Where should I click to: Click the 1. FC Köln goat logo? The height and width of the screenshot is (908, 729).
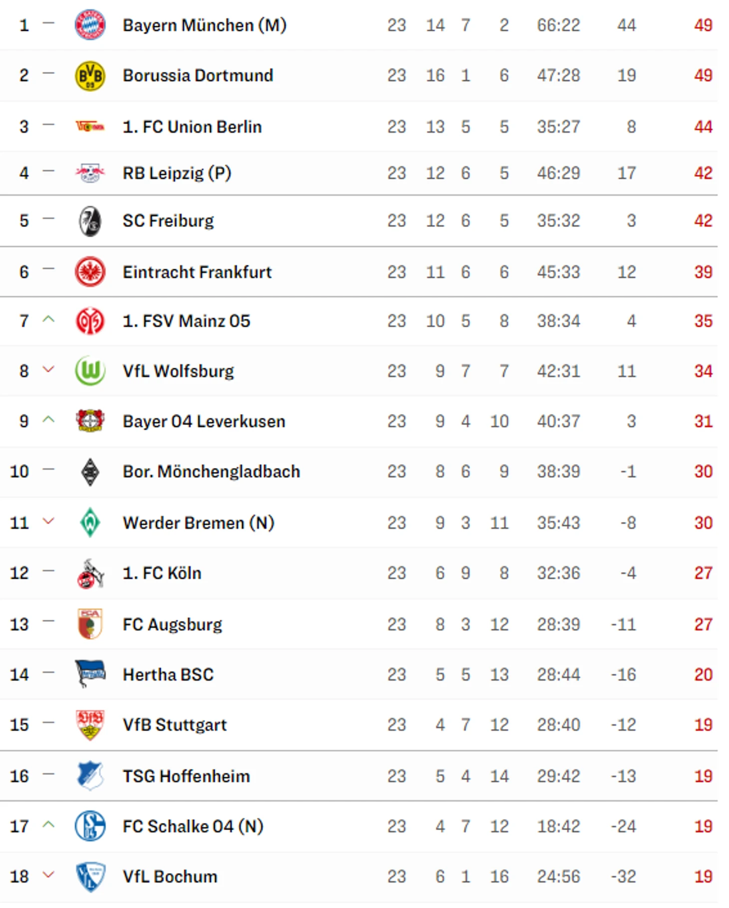tap(90, 573)
